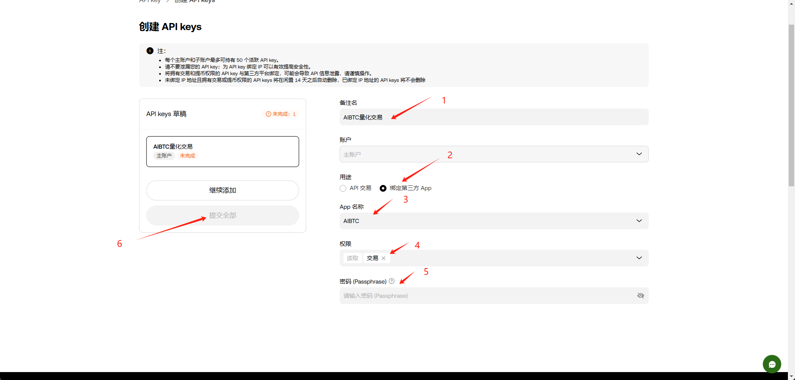Select the API 交易 radio option

coord(343,188)
